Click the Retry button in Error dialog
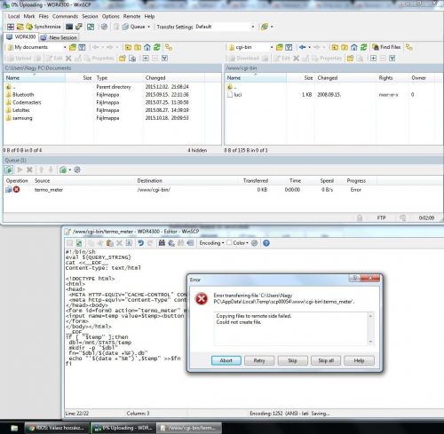This screenshot has height=434, width=444. 259,360
